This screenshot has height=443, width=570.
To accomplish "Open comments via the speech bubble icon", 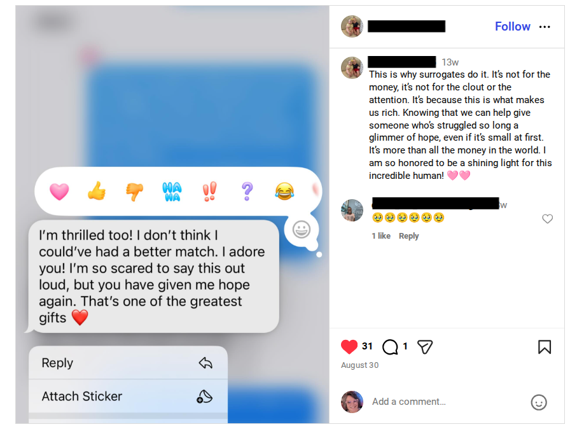I will tap(390, 347).
